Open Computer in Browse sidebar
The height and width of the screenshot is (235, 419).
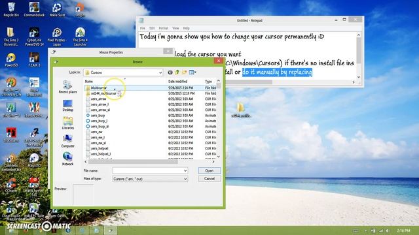(x=67, y=141)
